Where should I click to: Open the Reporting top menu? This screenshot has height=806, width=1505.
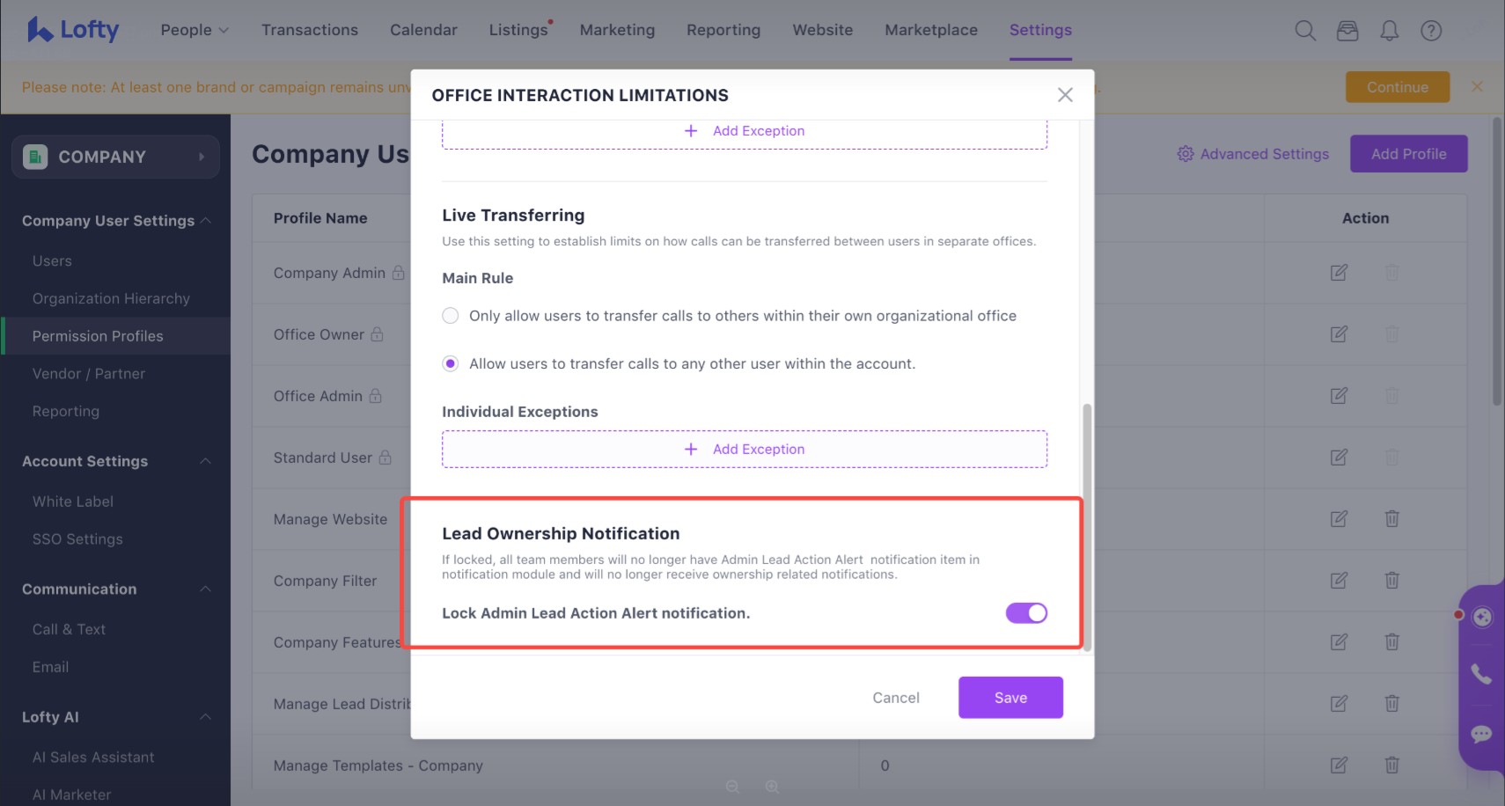click(723, 30)
